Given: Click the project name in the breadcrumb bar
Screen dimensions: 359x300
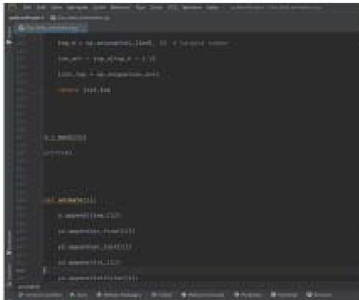Looking at the screenshot, I should tap(21, 17).
